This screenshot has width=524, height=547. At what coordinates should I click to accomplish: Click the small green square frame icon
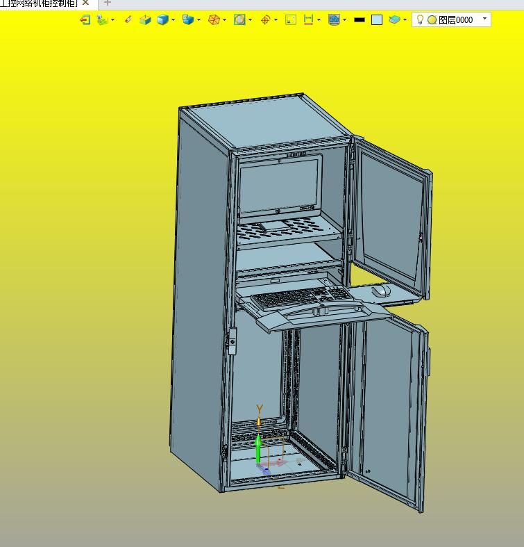click(x=291, y=19)
